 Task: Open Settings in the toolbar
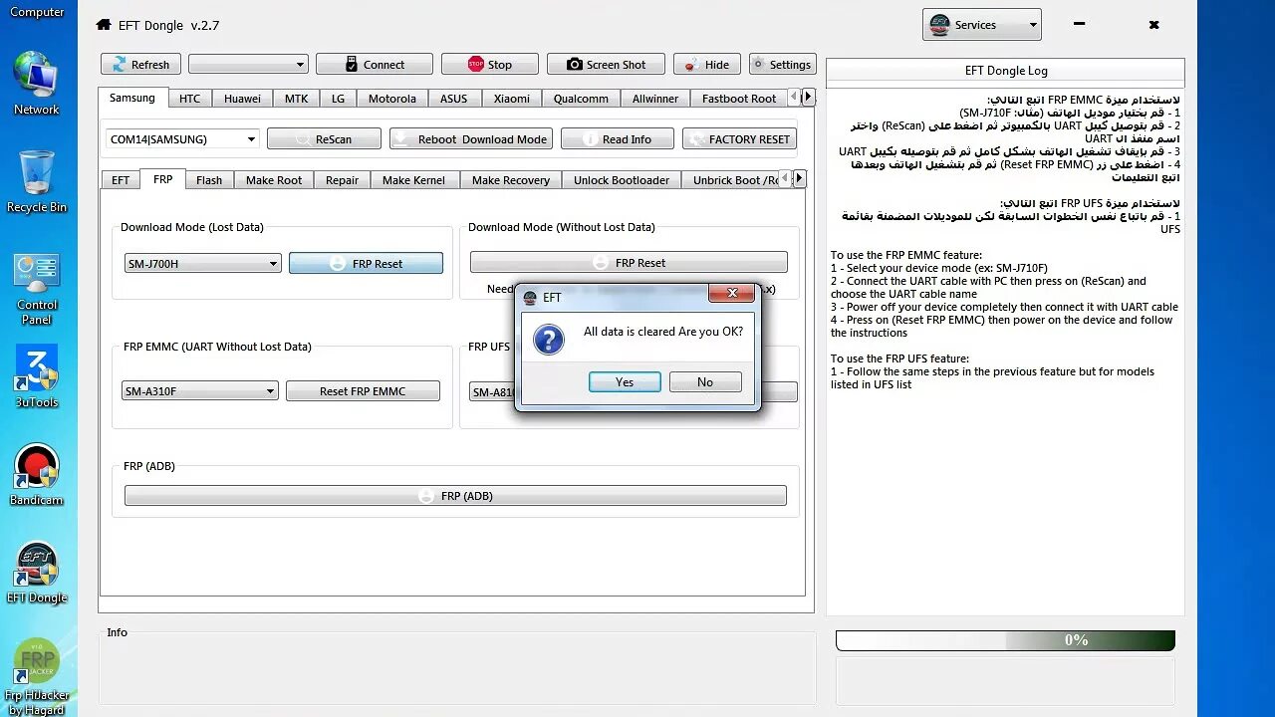pyautogui.click(x=782, y=64)
